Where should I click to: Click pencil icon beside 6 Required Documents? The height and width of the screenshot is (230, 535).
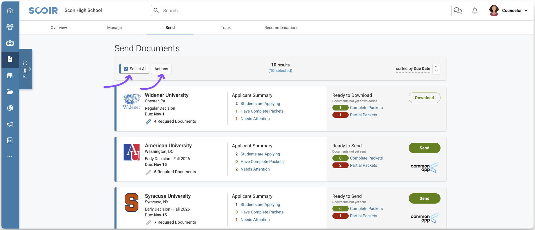coord(148,172)
